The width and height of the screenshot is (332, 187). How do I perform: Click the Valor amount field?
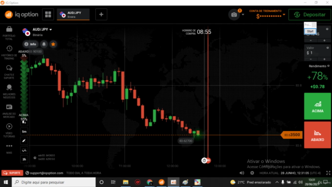317,51
